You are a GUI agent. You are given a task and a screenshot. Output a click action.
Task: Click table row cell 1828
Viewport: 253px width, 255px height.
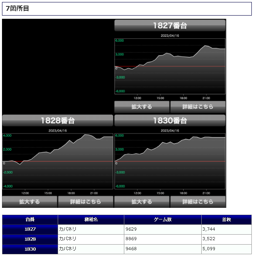click(x=30, y=239)
